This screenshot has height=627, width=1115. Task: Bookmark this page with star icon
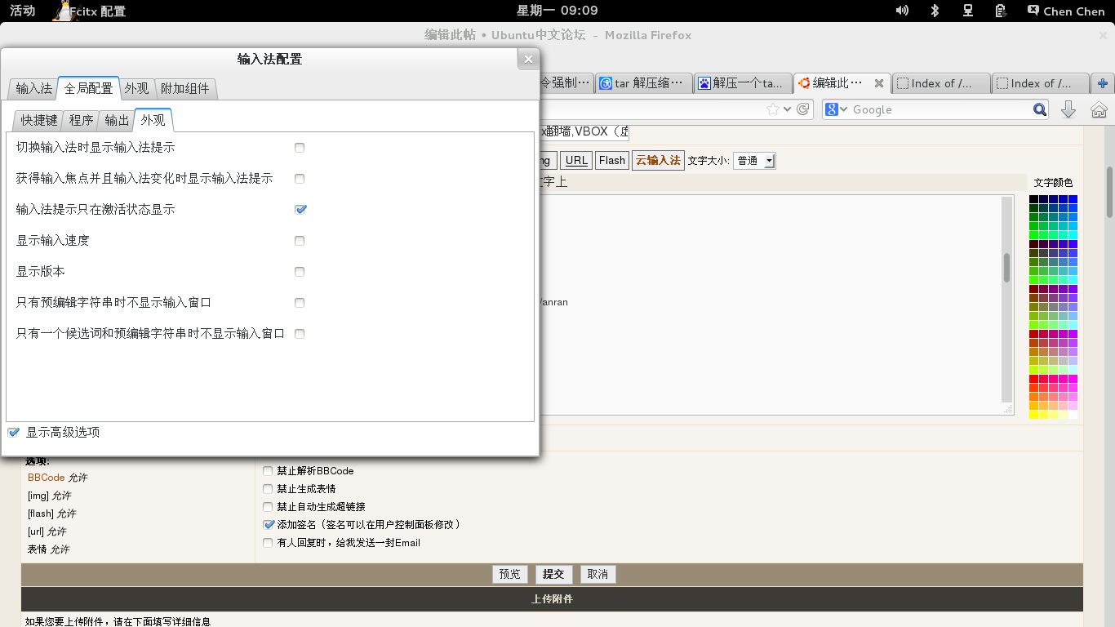[x=773, y=109]
